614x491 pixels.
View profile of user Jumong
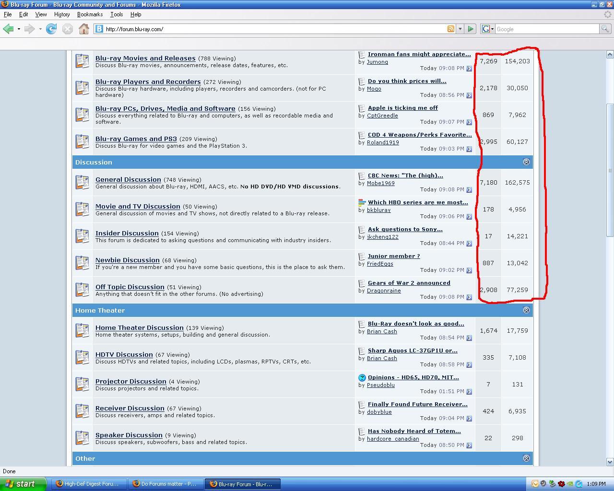377,62
